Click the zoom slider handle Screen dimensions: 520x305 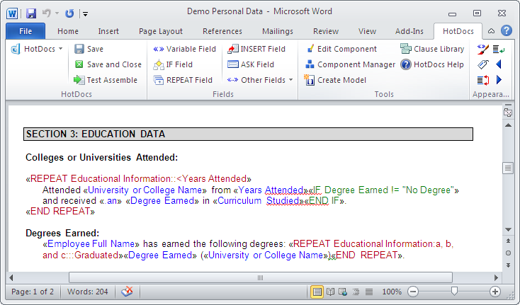pyautogui.click(x=454, y=292)
